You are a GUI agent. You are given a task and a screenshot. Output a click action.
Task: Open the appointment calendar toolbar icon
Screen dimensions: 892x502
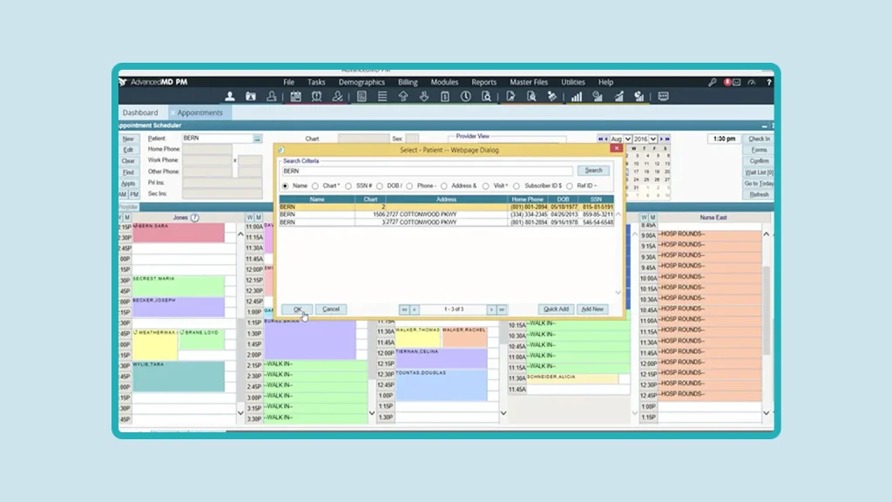click(295, 97)
